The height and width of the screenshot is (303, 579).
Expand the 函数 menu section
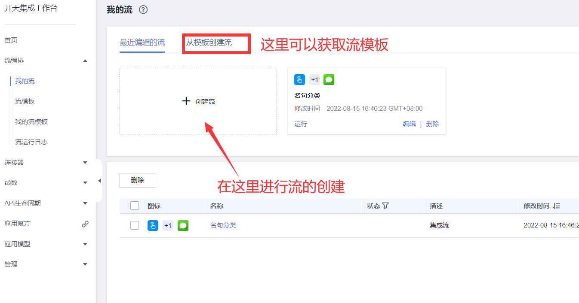click(x=85, y=183)
